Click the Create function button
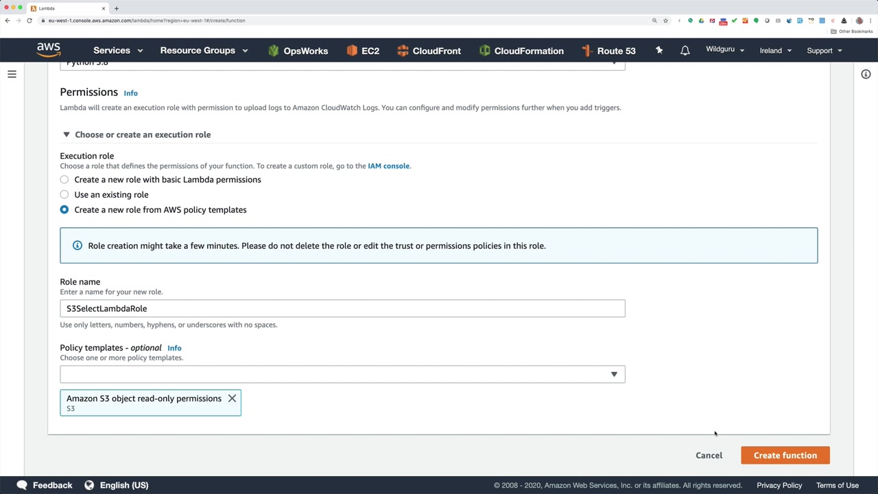Image resolution: width=878 pixels, height=494 pixels. [785, 456]
